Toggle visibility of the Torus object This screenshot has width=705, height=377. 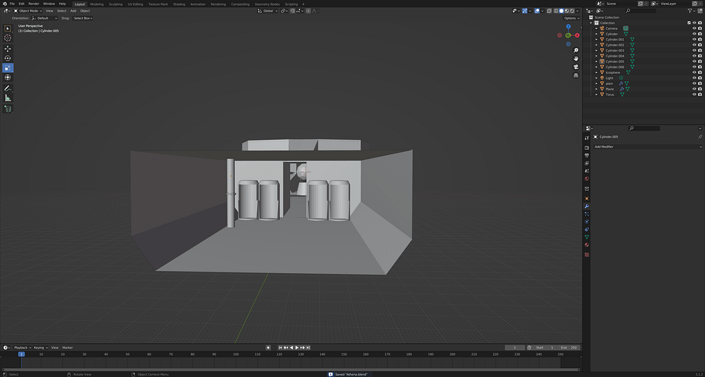[694, 94]
